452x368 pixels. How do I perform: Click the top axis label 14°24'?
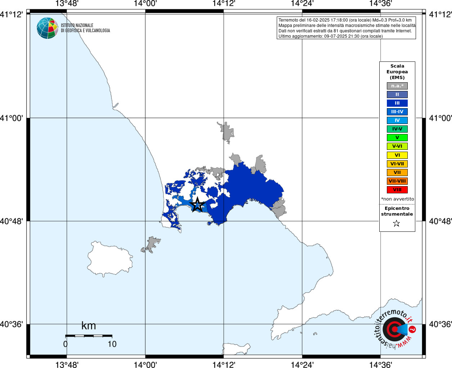click(302, 4)
